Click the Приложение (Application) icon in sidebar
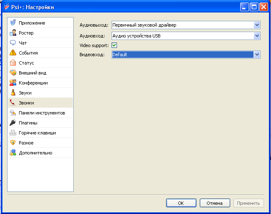Viewport: 271px width, 214px height. 13,23
